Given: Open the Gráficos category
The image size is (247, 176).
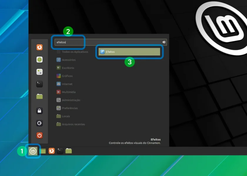Looking at the screenshot, I should (65, 76).
